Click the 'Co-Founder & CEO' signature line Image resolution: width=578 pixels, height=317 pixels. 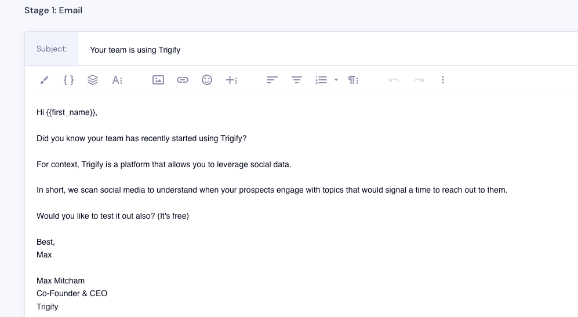click(72, 293)
